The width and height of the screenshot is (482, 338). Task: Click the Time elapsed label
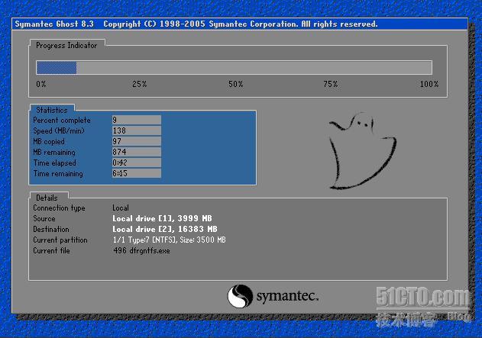point(55,163)
